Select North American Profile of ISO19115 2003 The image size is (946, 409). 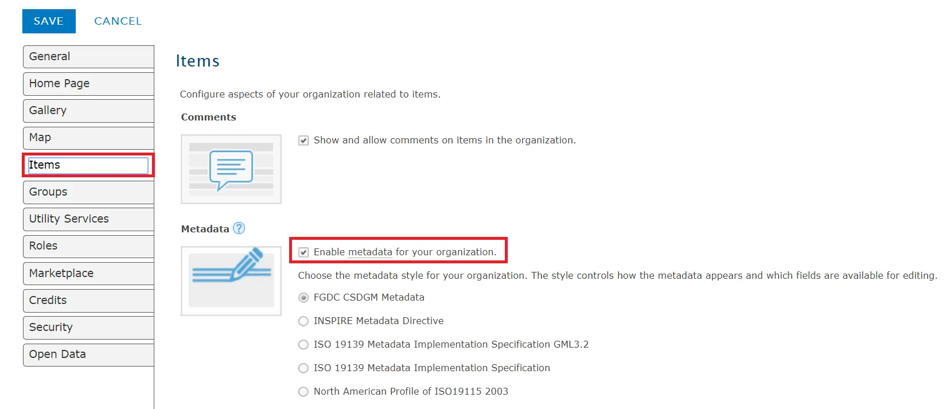(x=303, y=392)
